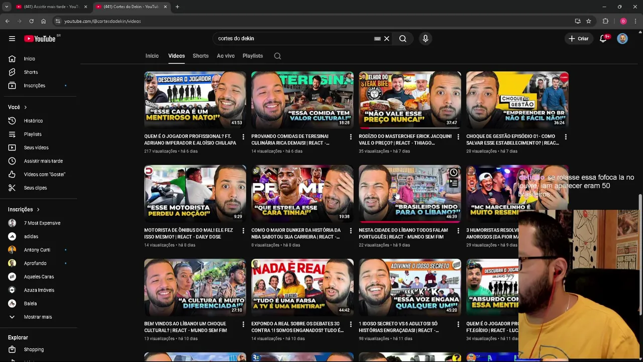Open options for Rodízio do Masterchef video
This screenshot has width=643, height=362.
click(x=458, y=137)
